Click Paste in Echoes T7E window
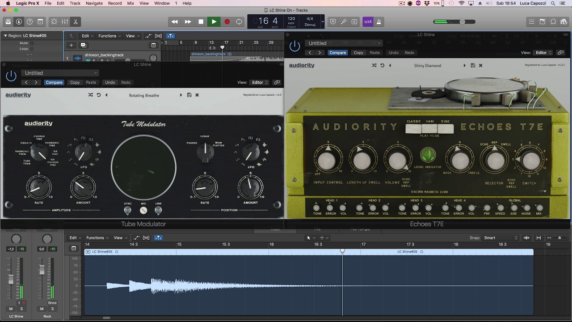The image size is (572, 322). 374,52
